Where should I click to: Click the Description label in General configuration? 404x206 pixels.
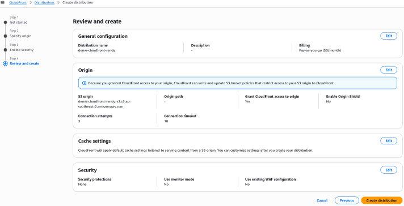pos(200,45)
